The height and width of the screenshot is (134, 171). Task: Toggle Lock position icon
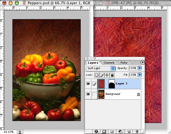pyautogui.click(x=107, y=75)
